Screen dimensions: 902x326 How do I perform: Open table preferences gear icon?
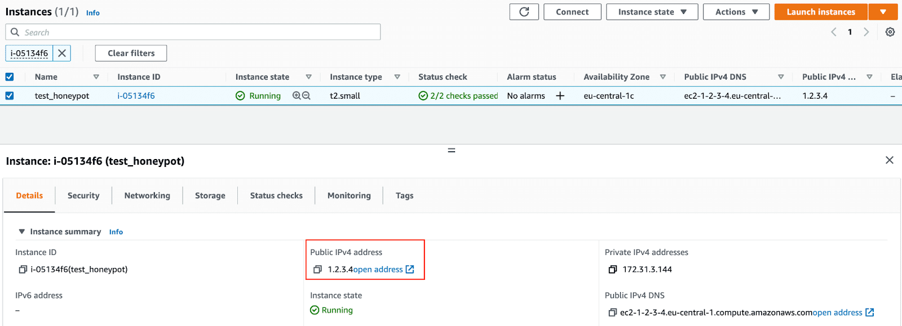[890, 32]
